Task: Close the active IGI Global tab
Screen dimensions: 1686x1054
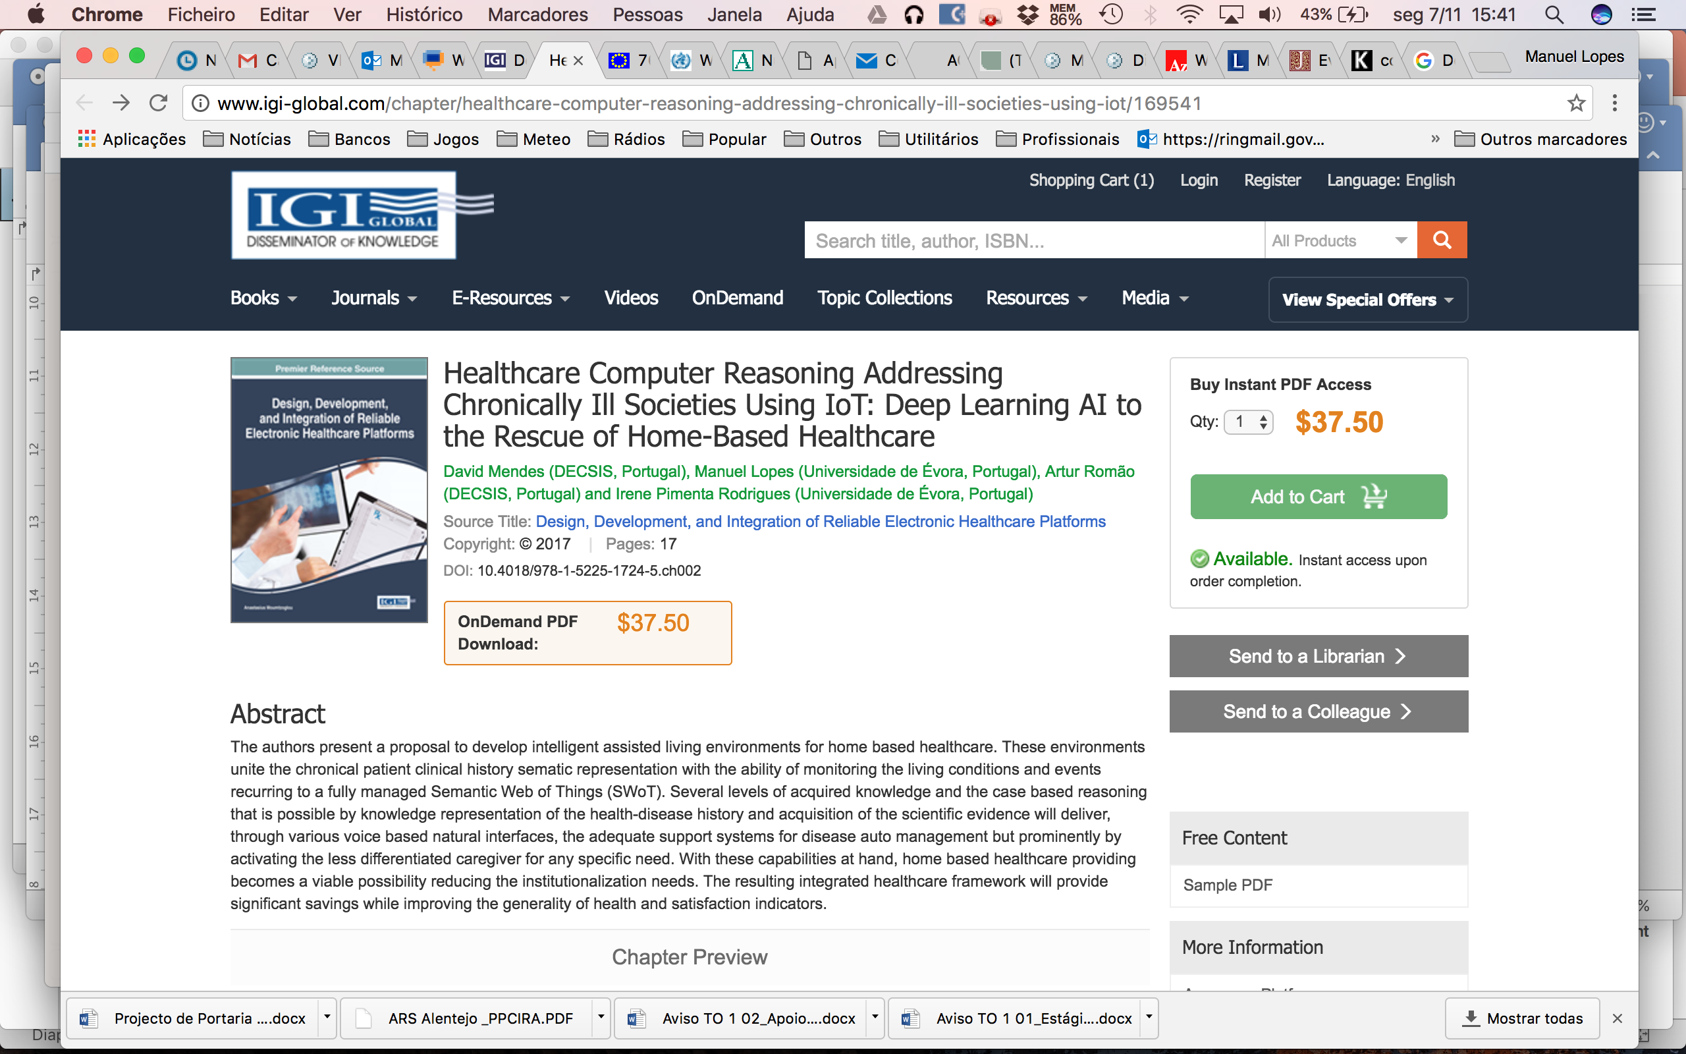Action: 578,61
